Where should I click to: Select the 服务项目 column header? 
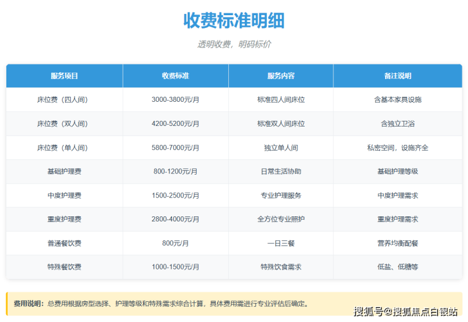(65, 76)
